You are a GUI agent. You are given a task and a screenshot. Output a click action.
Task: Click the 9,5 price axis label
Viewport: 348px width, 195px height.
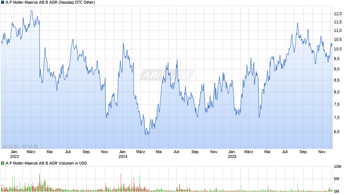337,59
